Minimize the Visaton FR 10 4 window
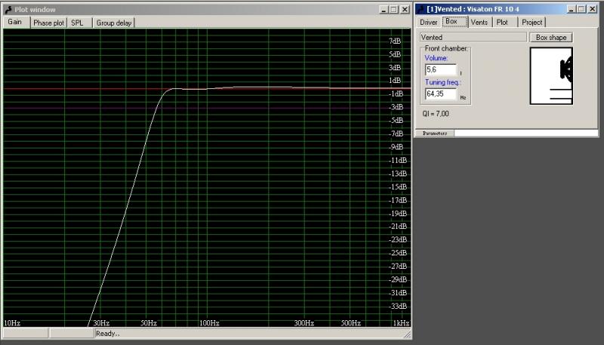The image size is (604, 345). 570,9
